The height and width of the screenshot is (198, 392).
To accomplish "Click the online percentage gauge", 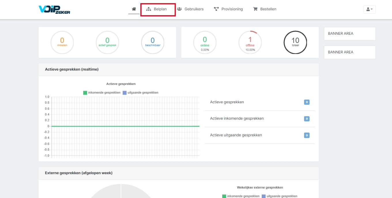I will (205, 42).
